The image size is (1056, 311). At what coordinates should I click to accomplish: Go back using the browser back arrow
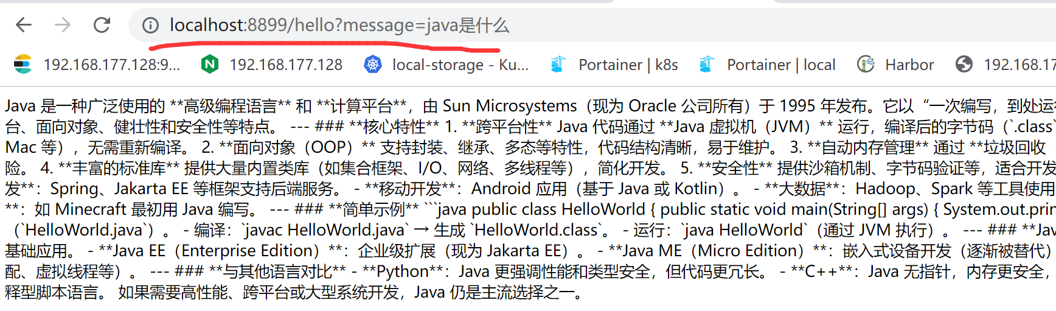tap(23, 25)
